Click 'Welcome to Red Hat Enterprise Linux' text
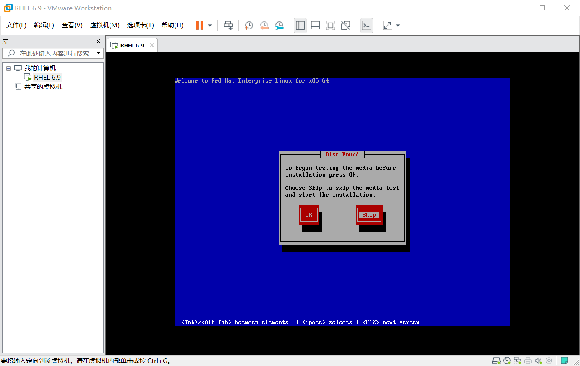Screen dimensions: 580x366 (x=252, y=81)
